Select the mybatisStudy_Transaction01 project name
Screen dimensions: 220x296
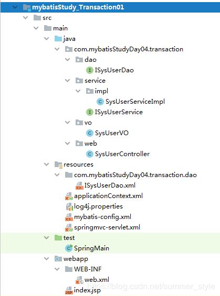78,7
